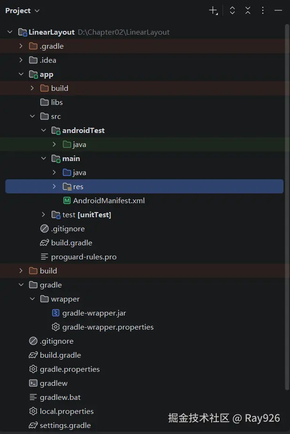The width and height of the screenshot is (290, 434).
Task: Click the Collapse All icon
Action: point(248,10)
